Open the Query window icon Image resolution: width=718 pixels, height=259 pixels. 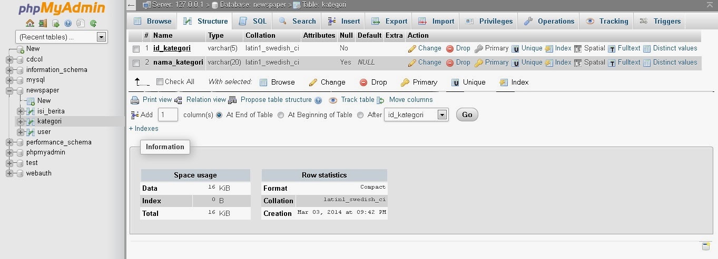(55, 24)
